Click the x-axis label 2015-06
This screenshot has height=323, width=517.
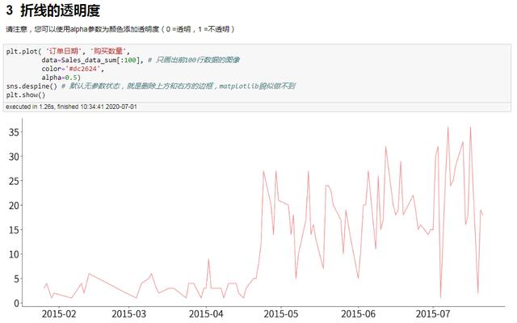point(359,314)
